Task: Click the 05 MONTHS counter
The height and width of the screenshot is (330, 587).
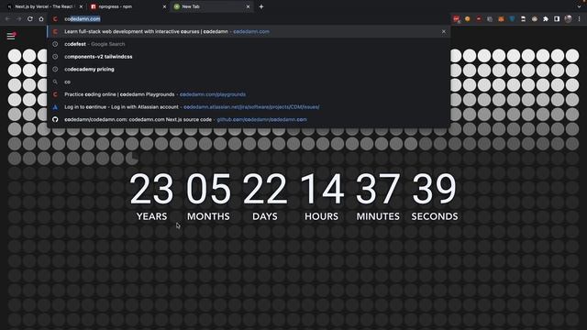Action: click(208, 197)
